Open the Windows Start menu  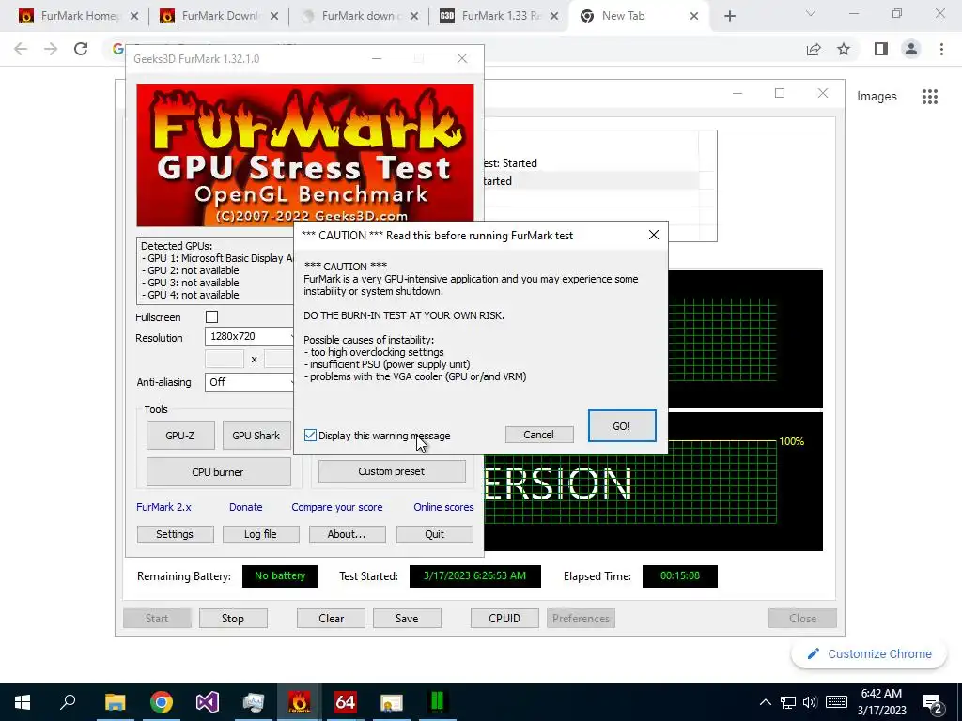23,702
